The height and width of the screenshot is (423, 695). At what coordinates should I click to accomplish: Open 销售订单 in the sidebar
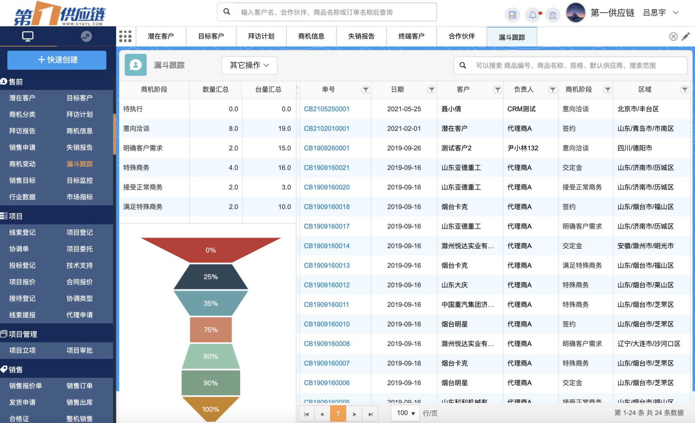[x=79, y=386]
